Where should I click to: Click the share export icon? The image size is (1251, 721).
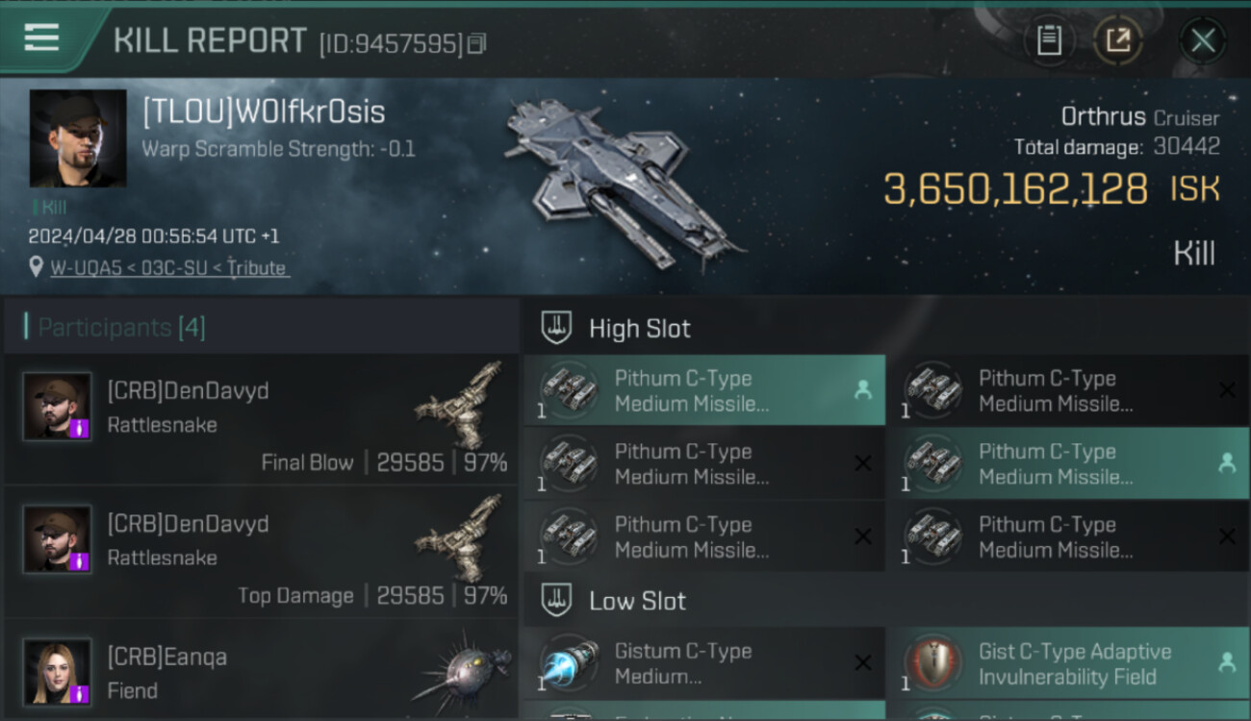[x=1117, y=40]
